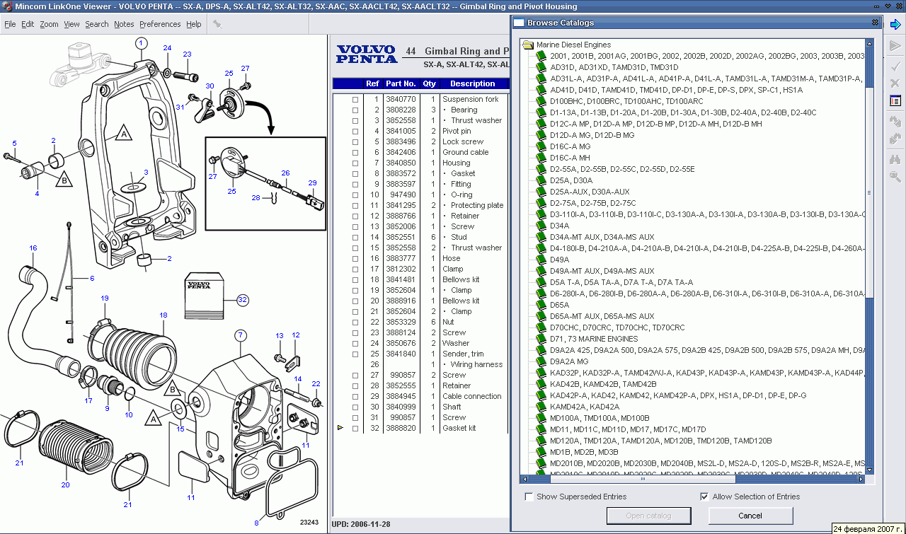Viewport: 906px width, 534px height.
Task: Click the pushpin icon on the toolbar
Action: click(x=219, y=25)
